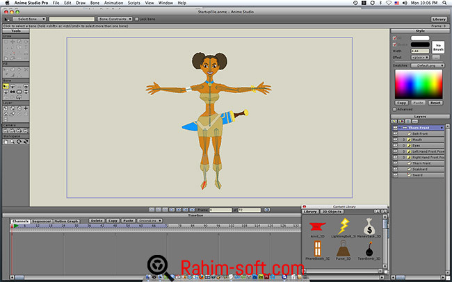Click the first Camera tool icon

[6, 130]
